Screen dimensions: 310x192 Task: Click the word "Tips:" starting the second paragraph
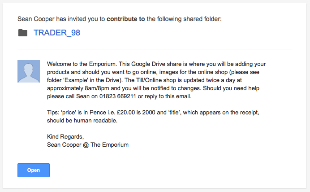[53, 113]
